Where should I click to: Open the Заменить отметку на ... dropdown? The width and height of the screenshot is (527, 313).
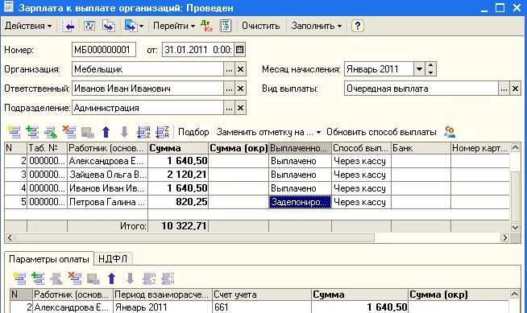268,132
